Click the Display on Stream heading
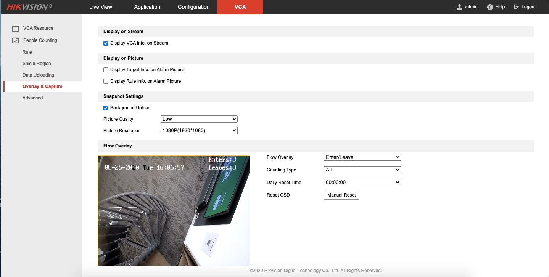 pyautogui.click(x=123, y=32)
